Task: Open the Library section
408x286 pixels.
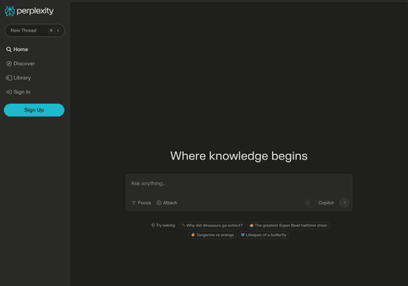Action: click(x=18, y=78)
